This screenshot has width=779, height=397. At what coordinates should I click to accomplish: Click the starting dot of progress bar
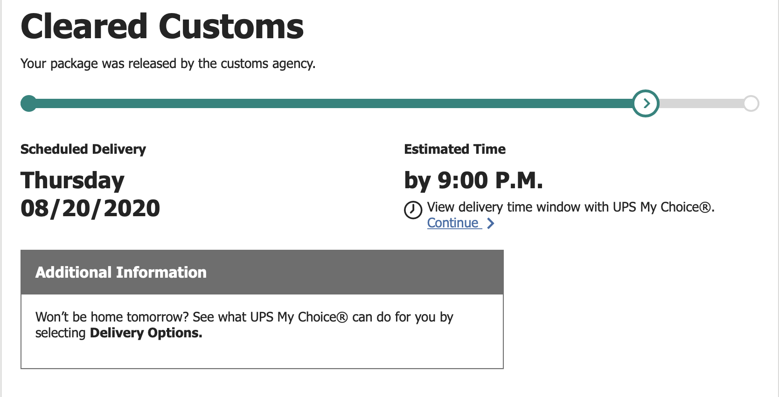pyautogui.click(x=29, y=103)
